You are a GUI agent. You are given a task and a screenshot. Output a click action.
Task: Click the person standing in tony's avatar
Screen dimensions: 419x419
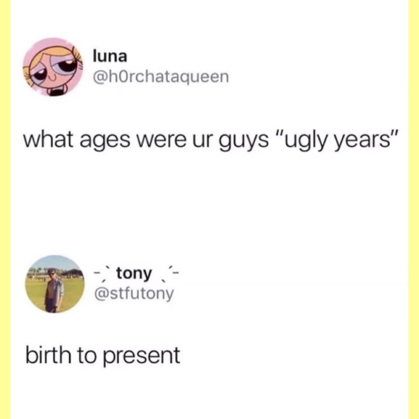point(53,290)
